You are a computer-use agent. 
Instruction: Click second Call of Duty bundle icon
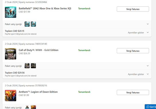[x=33, y=66]
